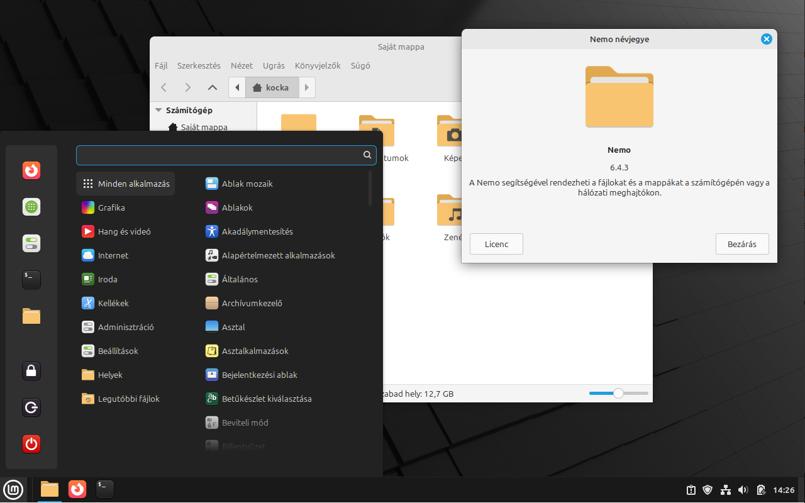Image resolution: width=805 pixels, height=503 pixels.
Task: Select the Minden alkalmazás category
Action: tap(126, 184)
